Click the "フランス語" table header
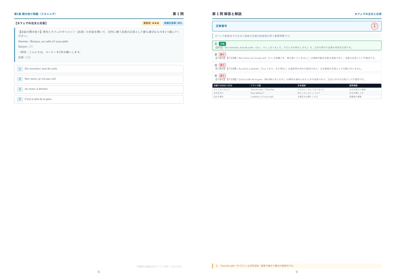 pos(256,85)
